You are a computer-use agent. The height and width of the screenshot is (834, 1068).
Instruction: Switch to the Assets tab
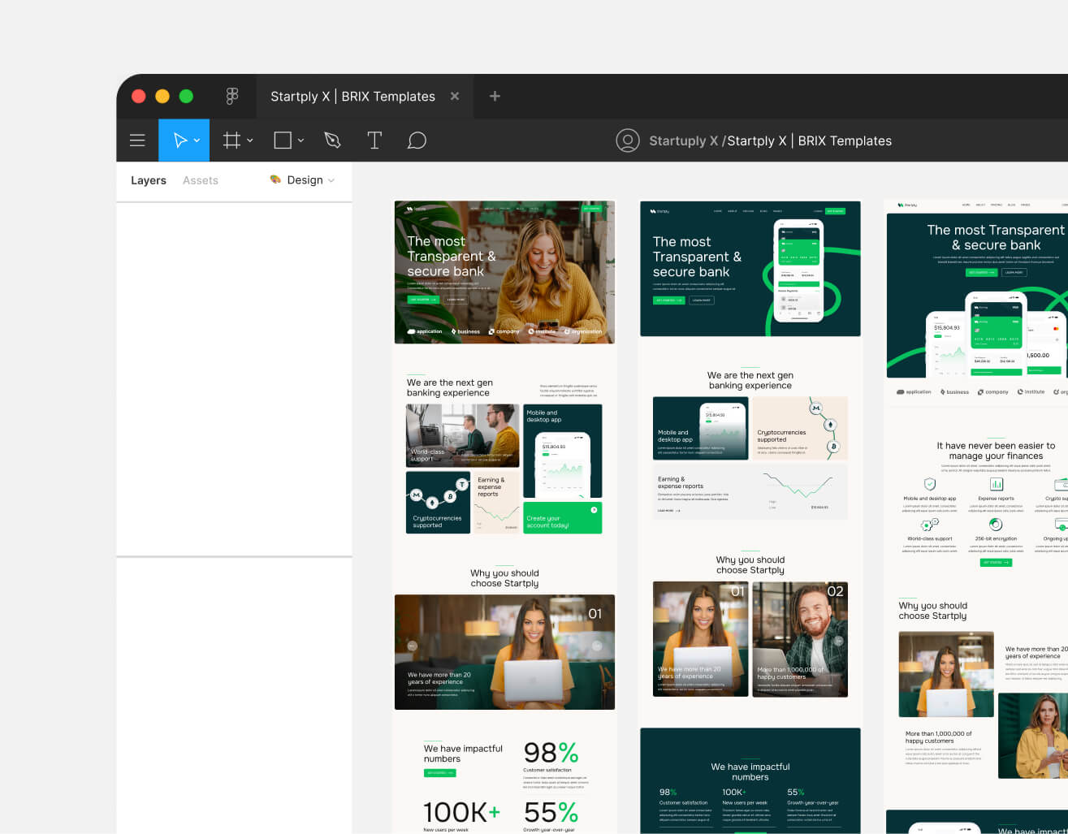coord(200,180)
